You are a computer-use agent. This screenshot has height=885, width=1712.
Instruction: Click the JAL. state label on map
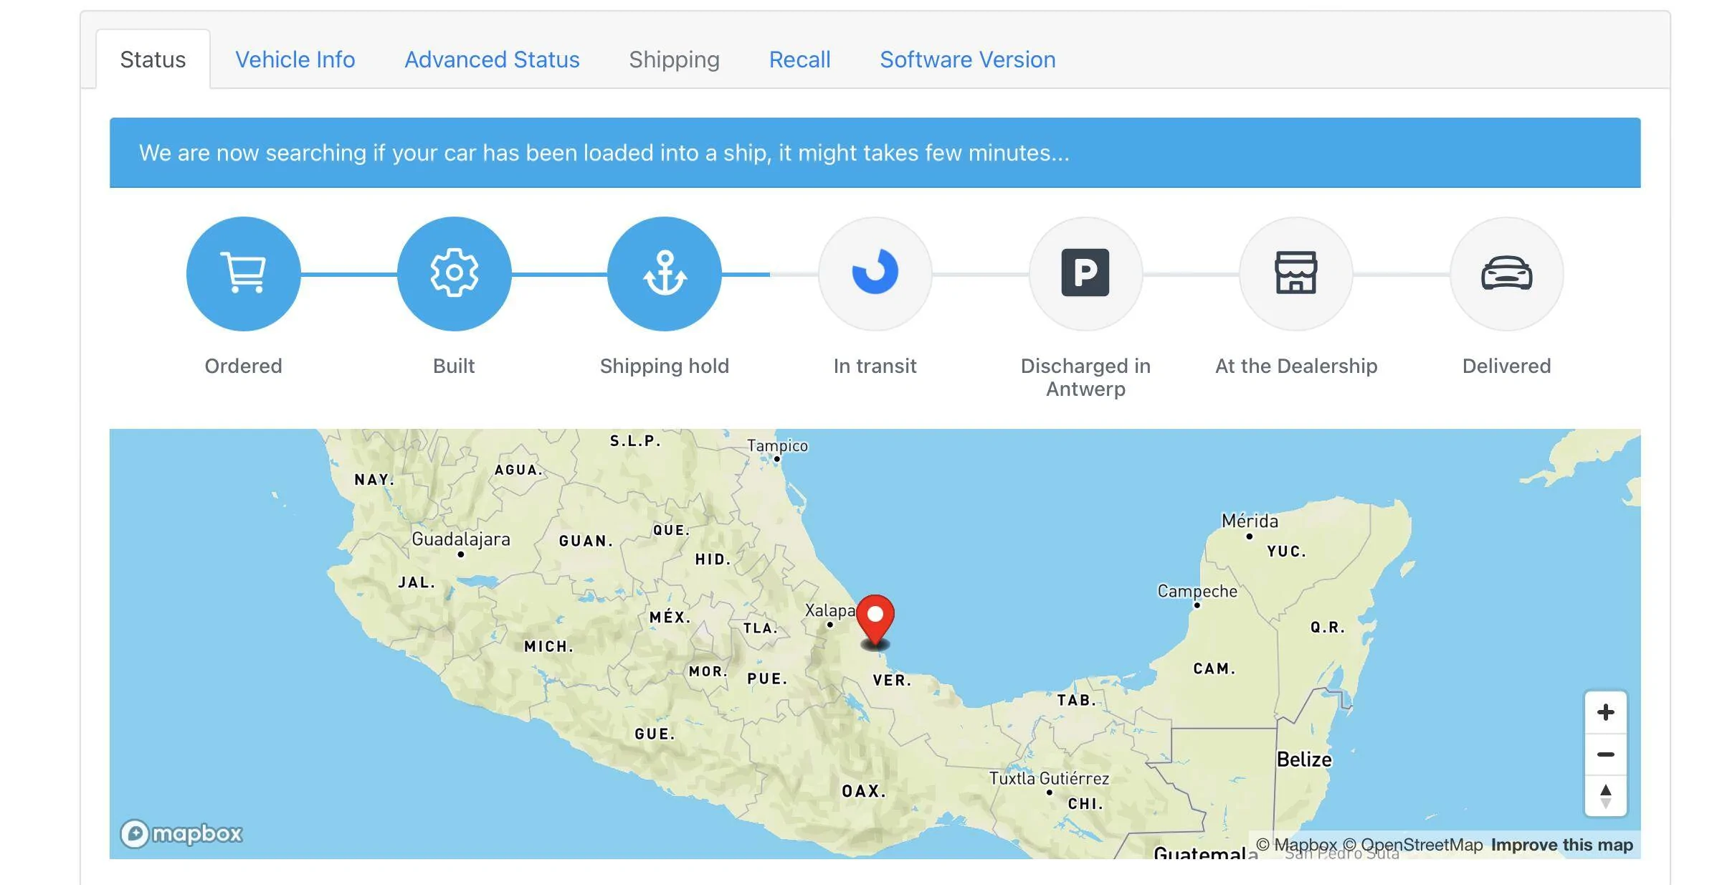[417, 582]
